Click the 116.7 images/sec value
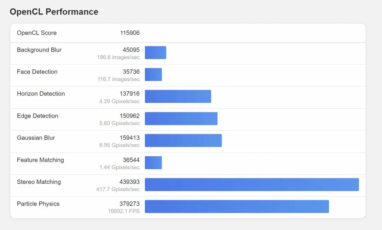Image resolution: width=382 pixels, height=230 pixels. (x=118, y=79)
